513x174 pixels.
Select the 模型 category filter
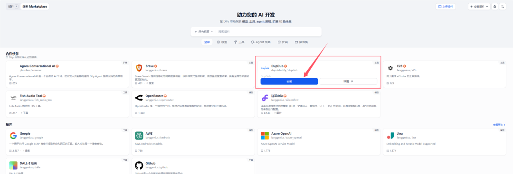click(x=222, y=42)
